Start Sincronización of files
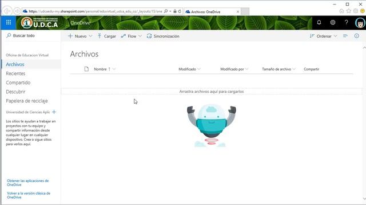This screenshot has width=366, height=205. click(x=163, y=36)
